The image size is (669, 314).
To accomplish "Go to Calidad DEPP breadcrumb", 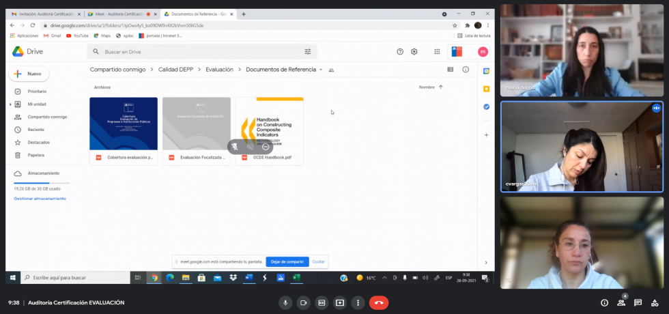I will click(x=177, y=70).
